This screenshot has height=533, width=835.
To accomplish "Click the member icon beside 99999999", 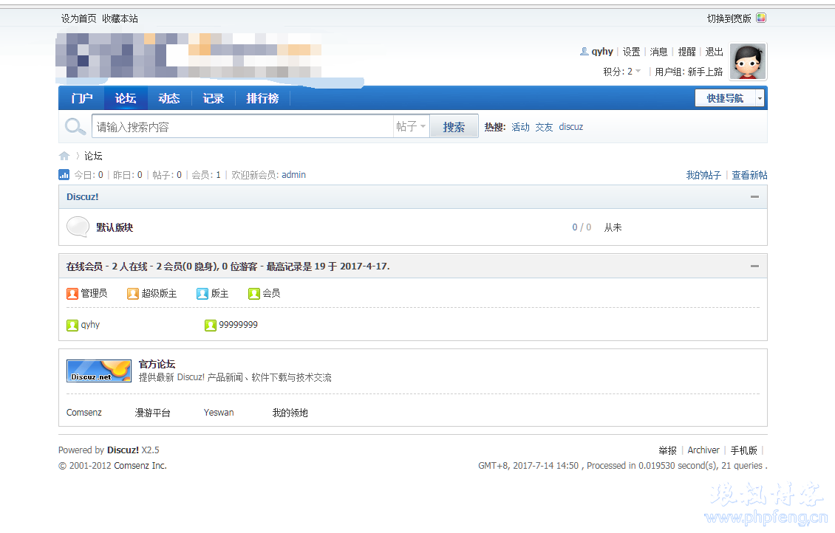I will click(x=211, y=325).
